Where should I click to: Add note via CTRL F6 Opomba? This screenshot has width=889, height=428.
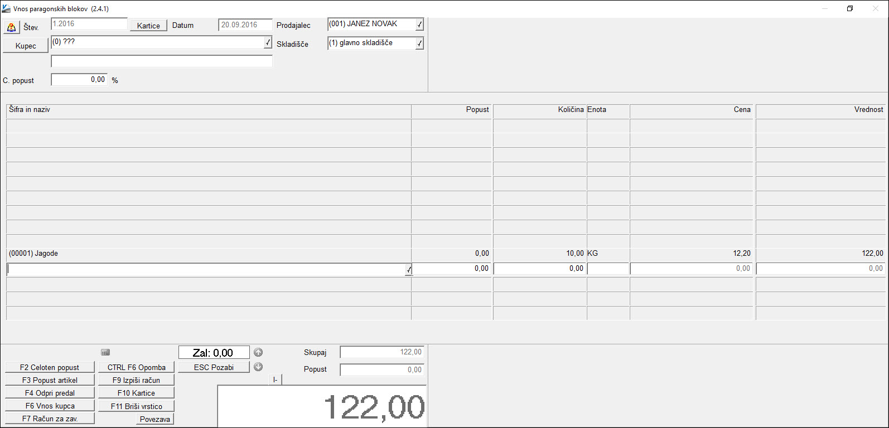136,367
